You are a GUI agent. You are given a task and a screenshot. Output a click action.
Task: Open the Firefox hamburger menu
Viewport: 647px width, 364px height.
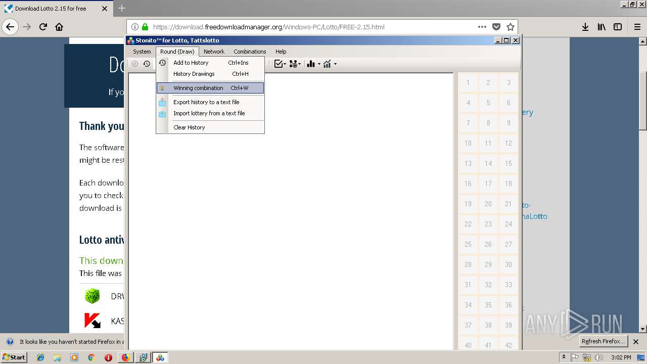coord(637,27)
